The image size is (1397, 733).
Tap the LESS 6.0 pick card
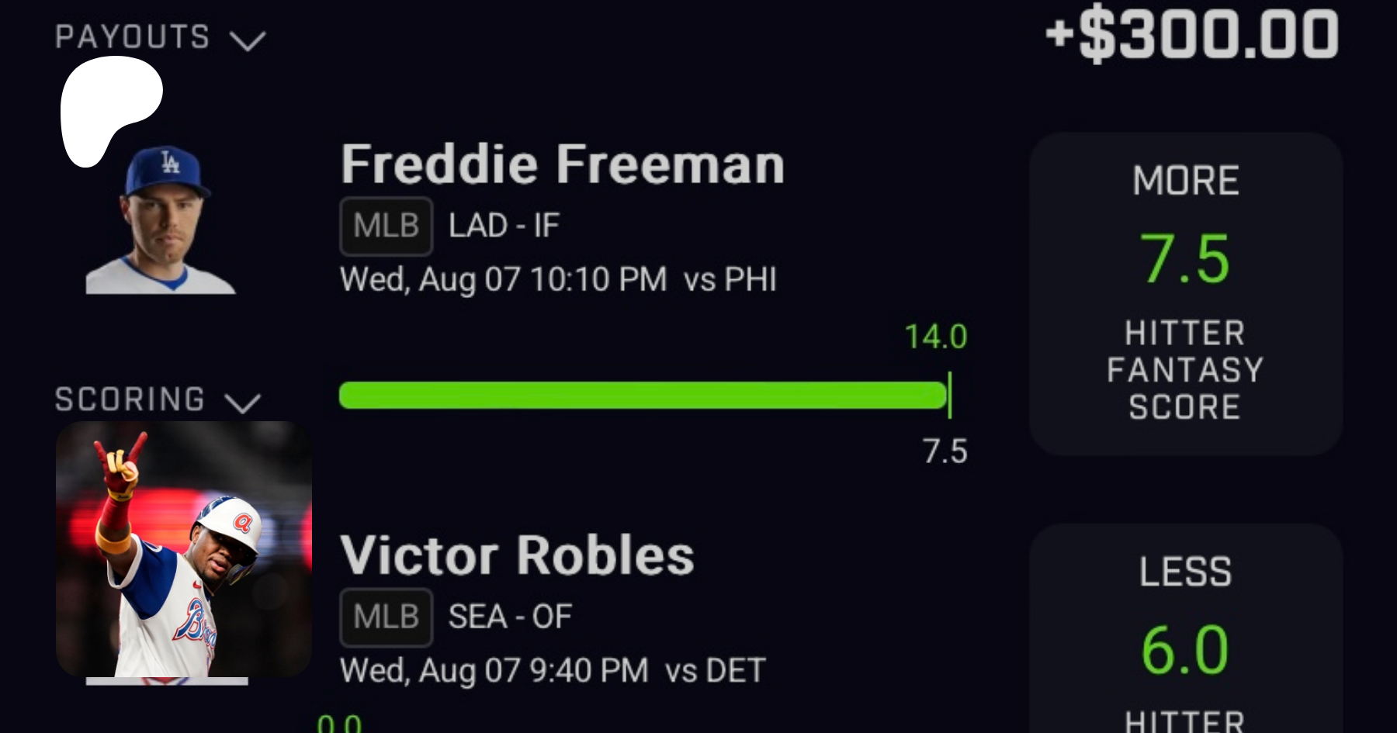(1185, 628)
